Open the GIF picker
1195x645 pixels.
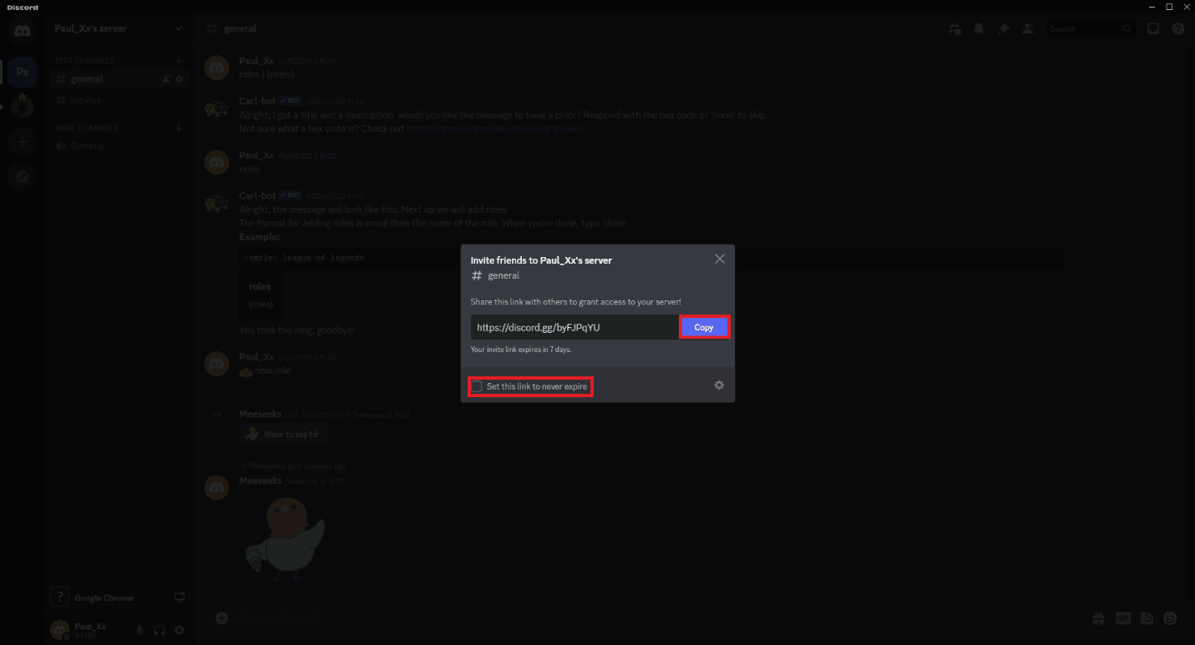point(1123,618)
